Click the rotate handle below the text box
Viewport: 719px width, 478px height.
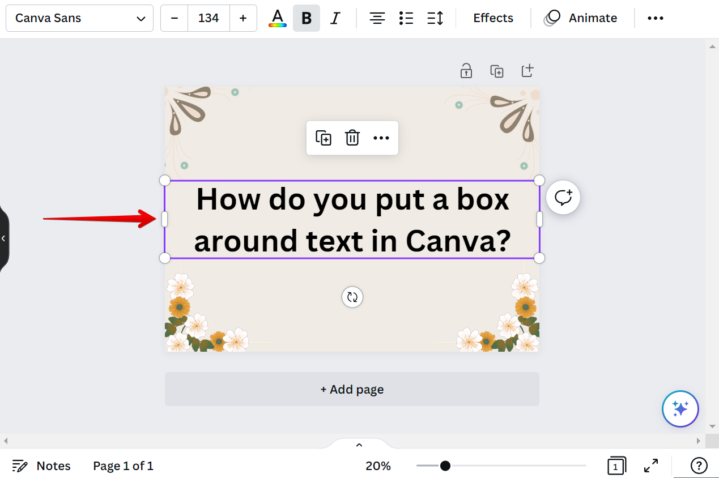(x=352, y=297)
